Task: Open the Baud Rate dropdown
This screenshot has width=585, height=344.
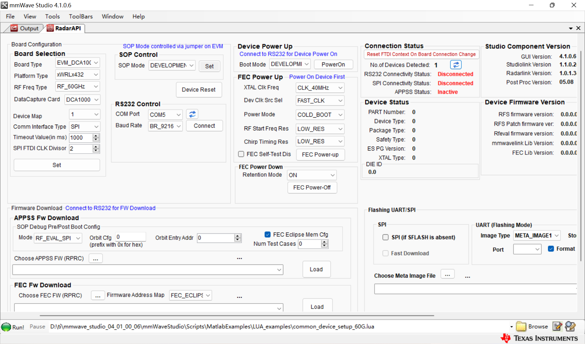Action: click(x=165, y=126)
